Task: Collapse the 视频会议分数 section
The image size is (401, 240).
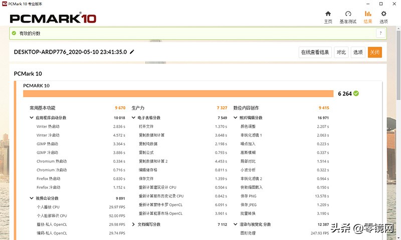Action: pos(32,198)
